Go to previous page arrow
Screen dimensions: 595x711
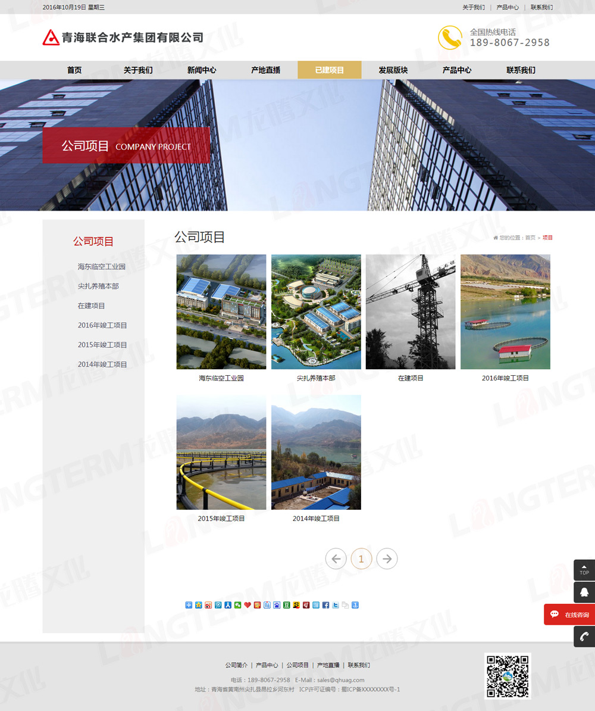point(336,559)
